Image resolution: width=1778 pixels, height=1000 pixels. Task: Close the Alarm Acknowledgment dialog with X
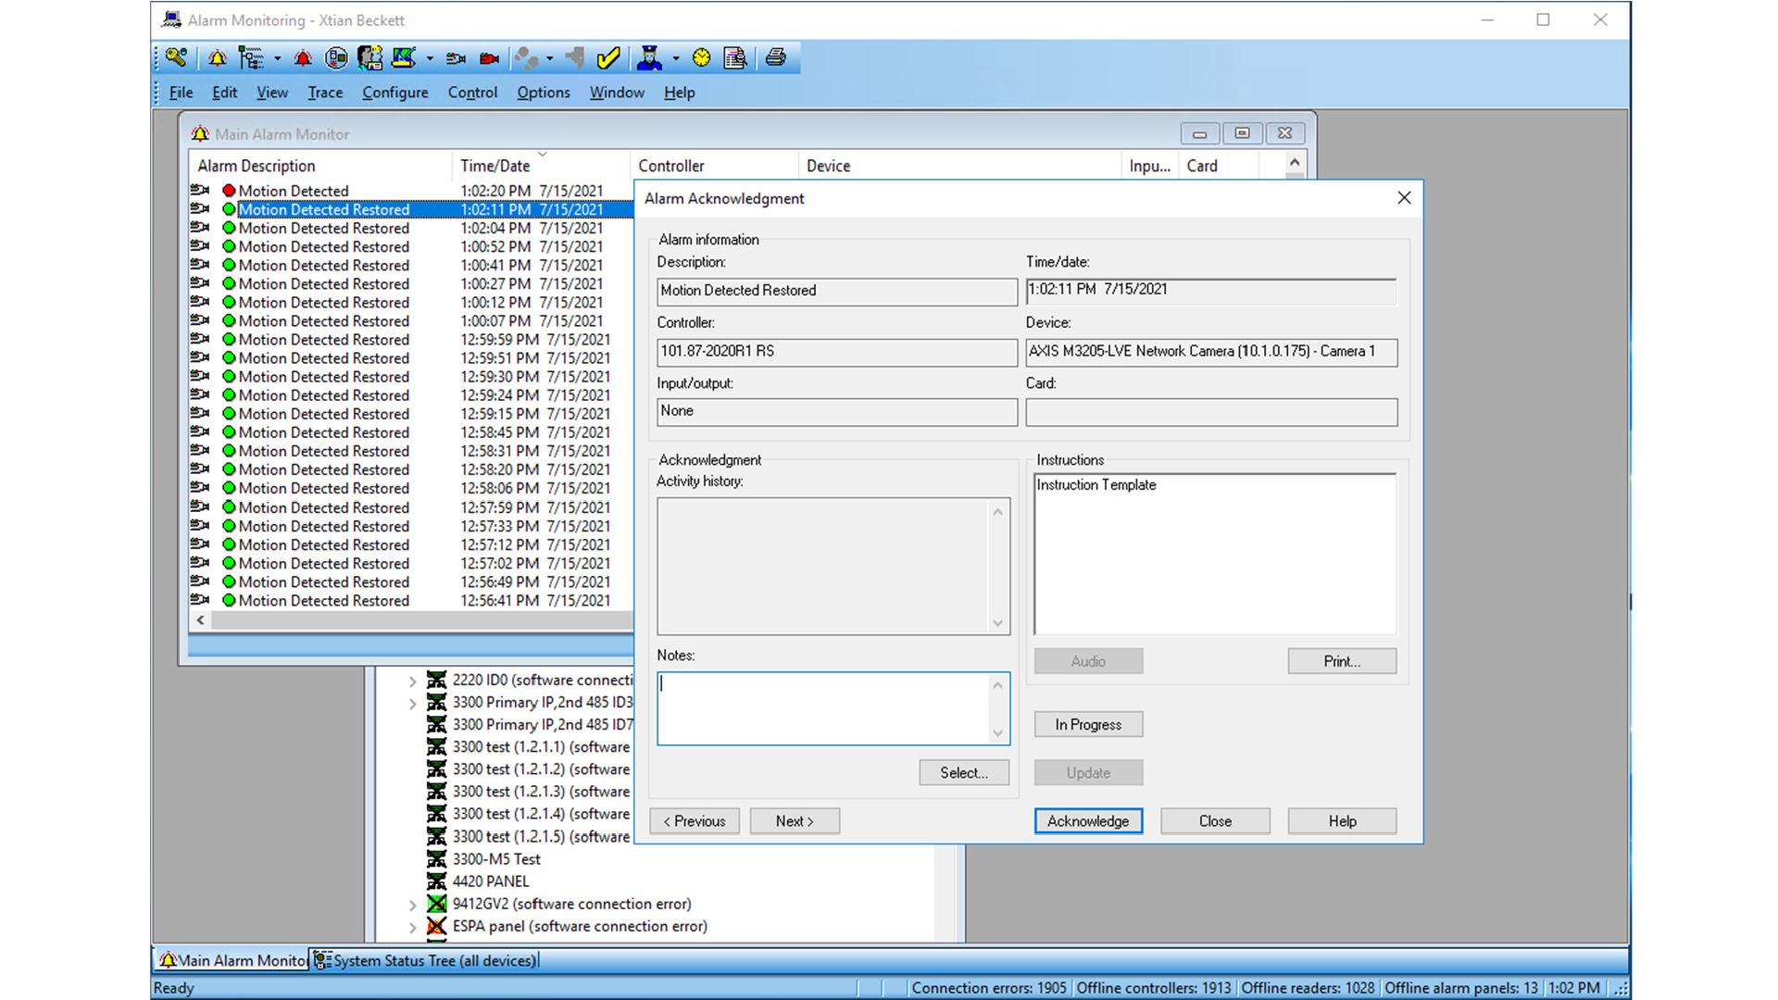pyautogui.click(x=1404, y=198)
